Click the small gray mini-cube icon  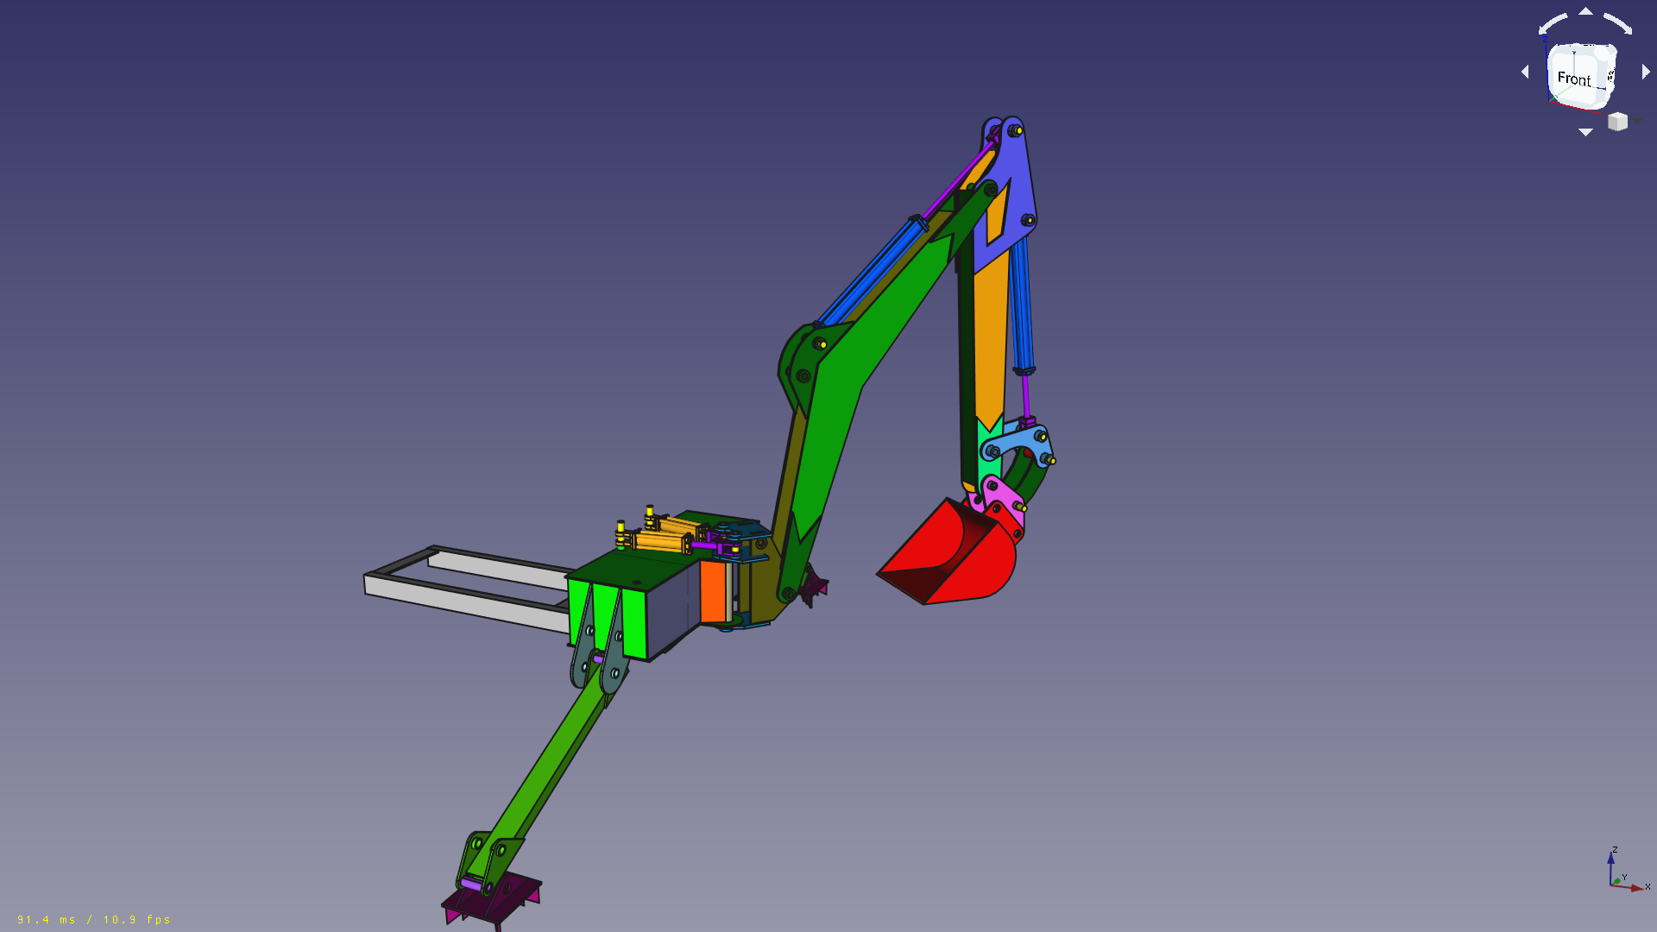(x=1617, y=122)
